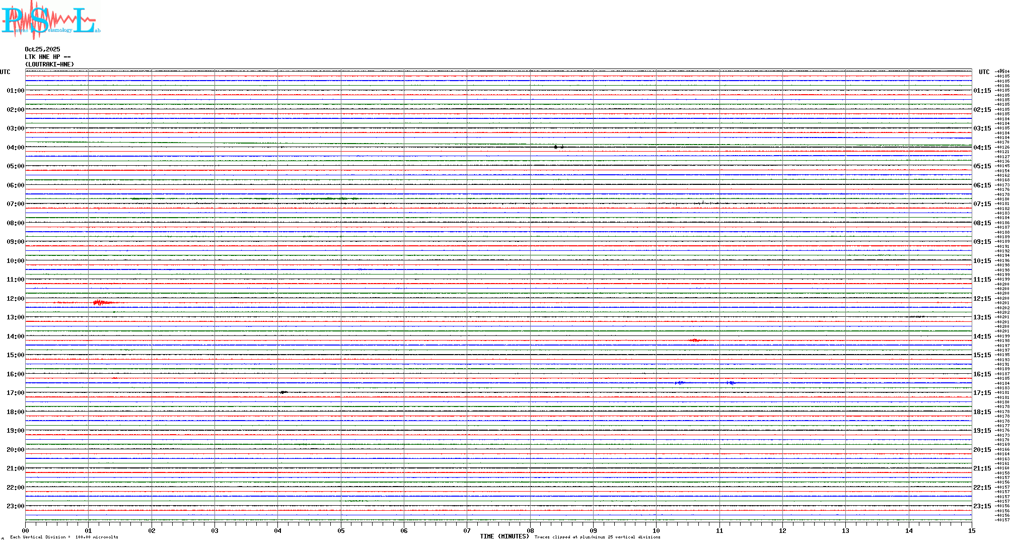Click the 15 minute label at bottom right
This screenshot has height=544, width=1012.
pyautogui.click(x=971, y=530)
